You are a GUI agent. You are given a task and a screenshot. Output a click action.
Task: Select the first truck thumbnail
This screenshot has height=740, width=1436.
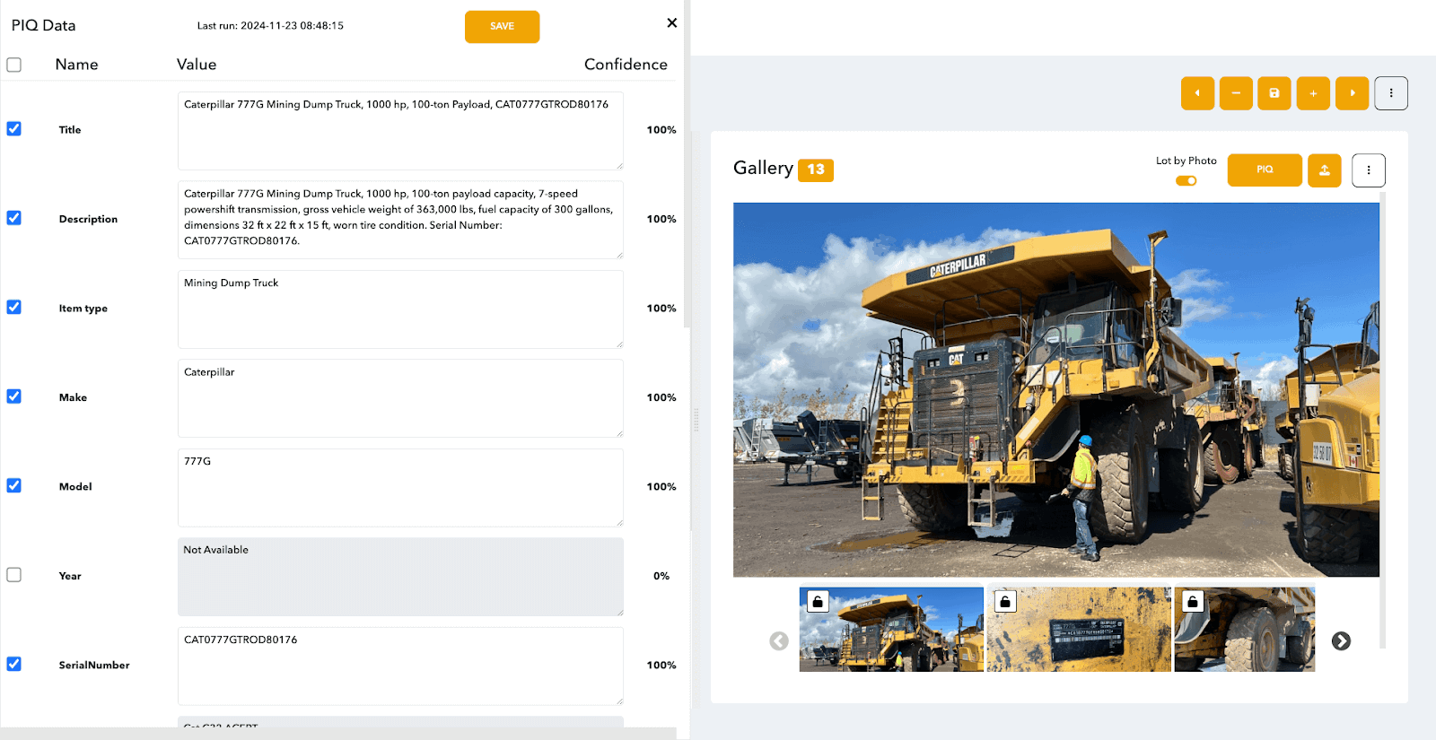pos(891,630)
